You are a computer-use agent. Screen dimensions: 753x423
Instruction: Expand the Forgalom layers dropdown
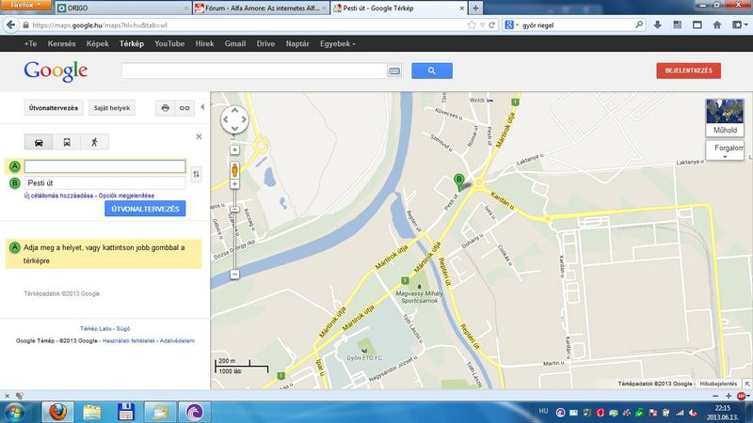(x=725, y=150)
